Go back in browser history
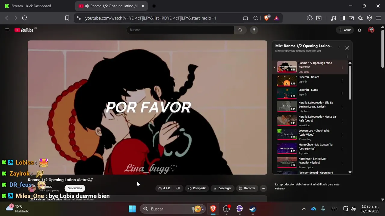Viewport: 385px width, 216px height. [x=7, y=18]
